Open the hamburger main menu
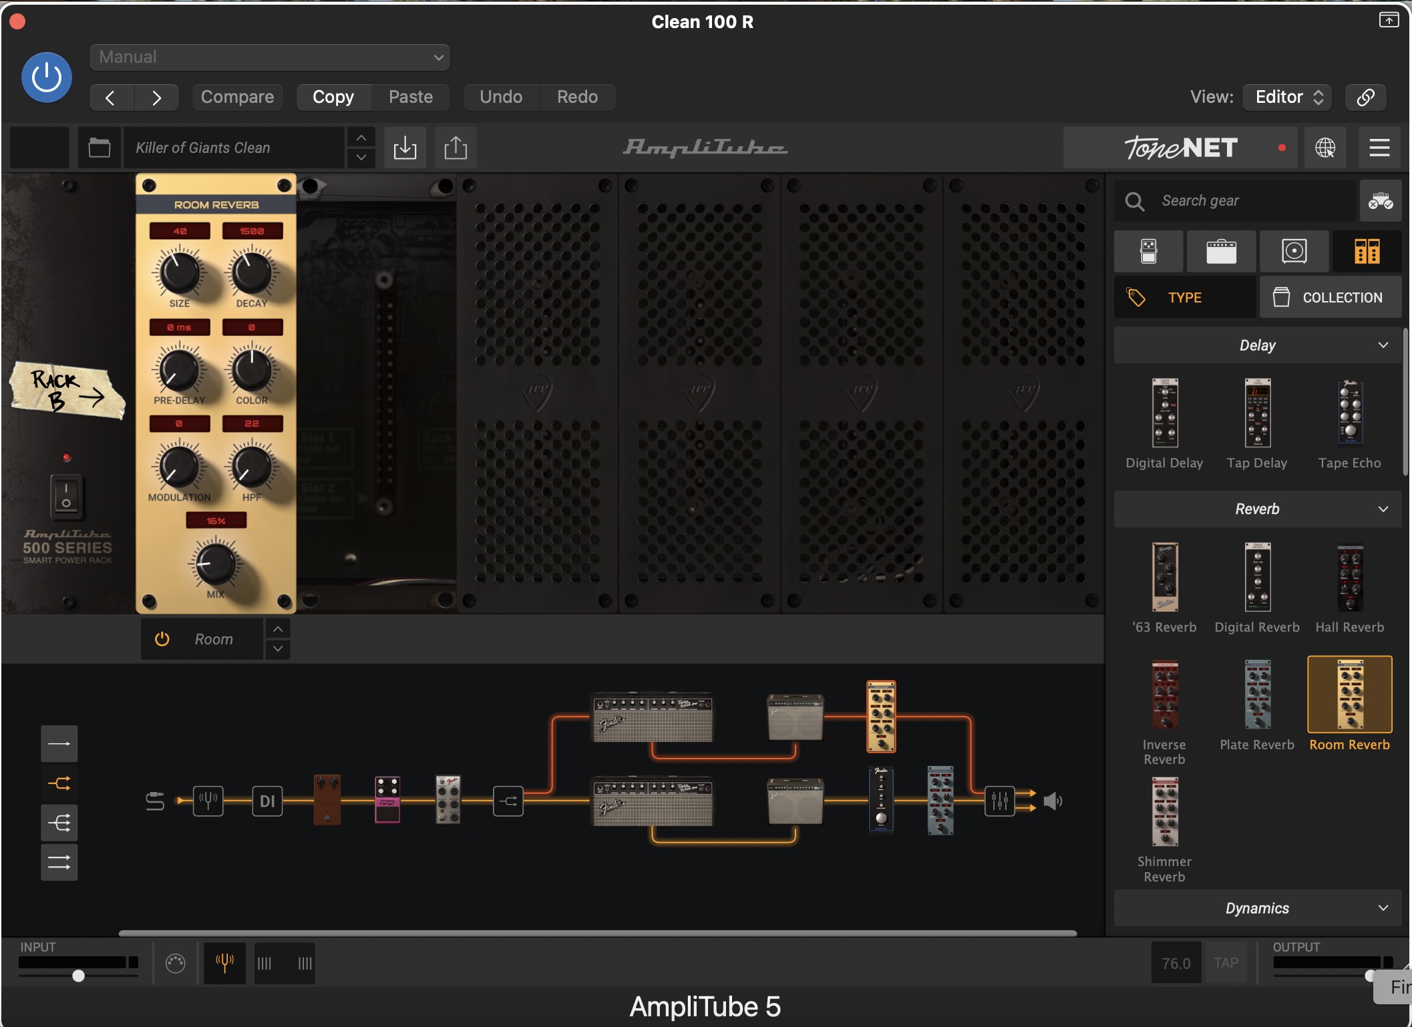 (1379, 148)
